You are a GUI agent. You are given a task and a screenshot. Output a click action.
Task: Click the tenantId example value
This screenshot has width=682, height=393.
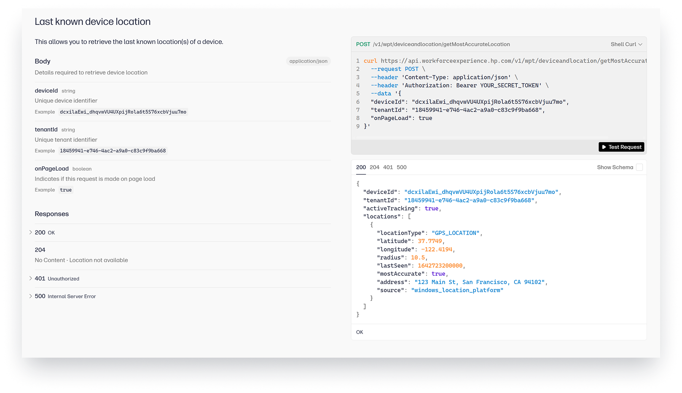pyautogui.click(x=113, y=151)
